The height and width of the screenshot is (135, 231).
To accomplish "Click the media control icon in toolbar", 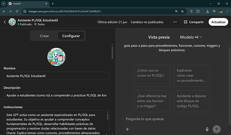I will point(214,11).
